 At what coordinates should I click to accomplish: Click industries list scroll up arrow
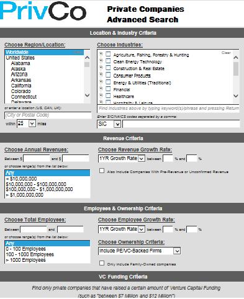tap(236, 58)
